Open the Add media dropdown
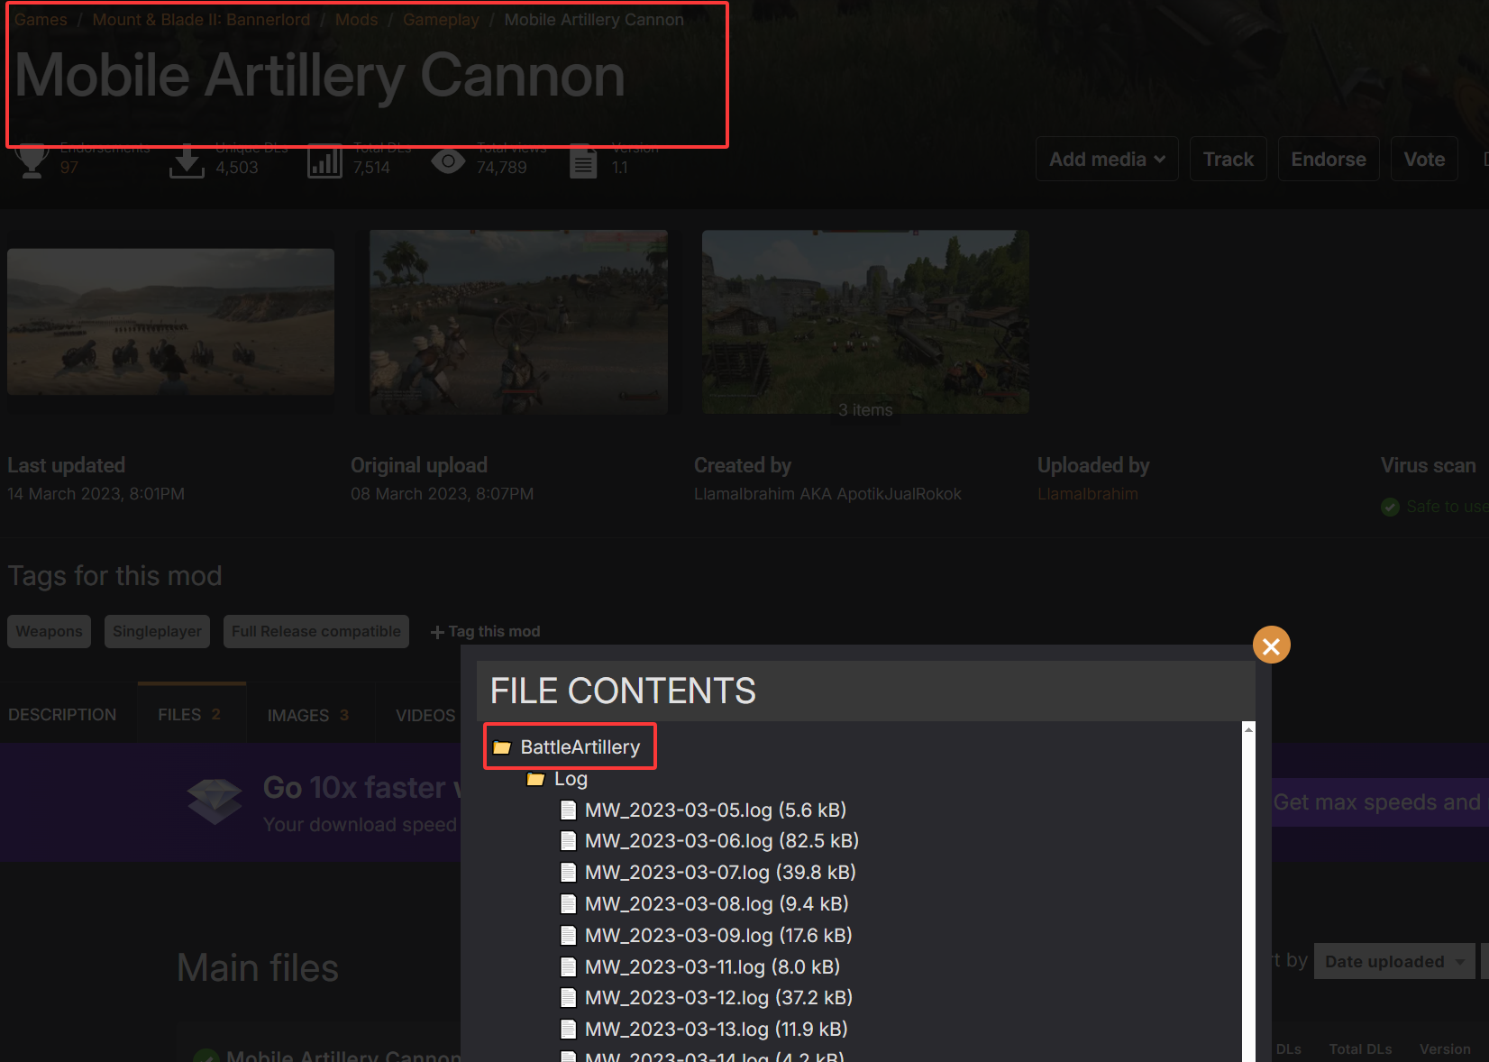The height and width of the screenshot is (1062, 1489). pos(1107,160)
